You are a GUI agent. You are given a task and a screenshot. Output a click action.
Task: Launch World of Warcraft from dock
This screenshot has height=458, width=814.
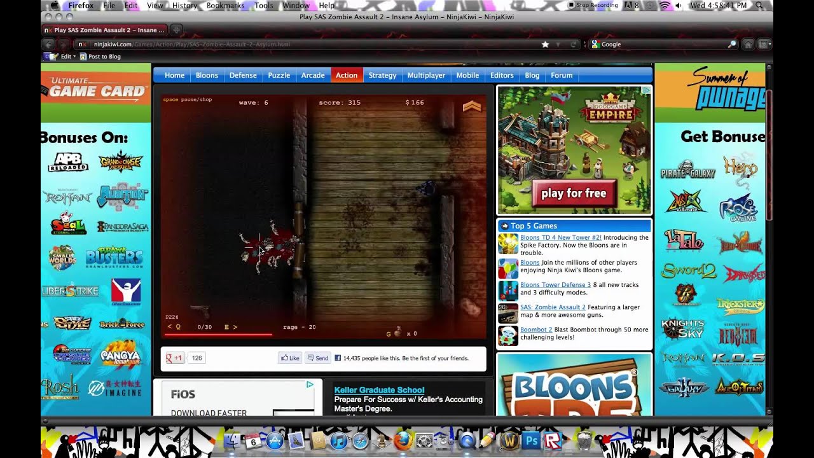[509, 440]
